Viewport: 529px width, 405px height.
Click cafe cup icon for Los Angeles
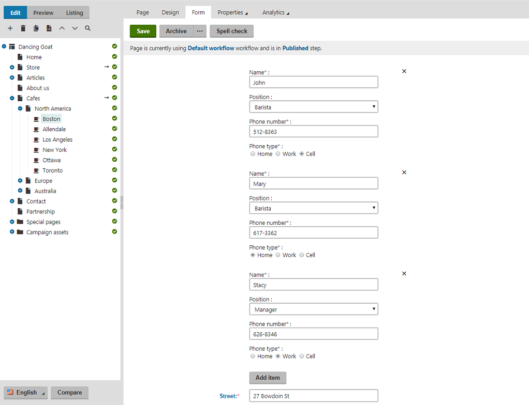[36, 139]
